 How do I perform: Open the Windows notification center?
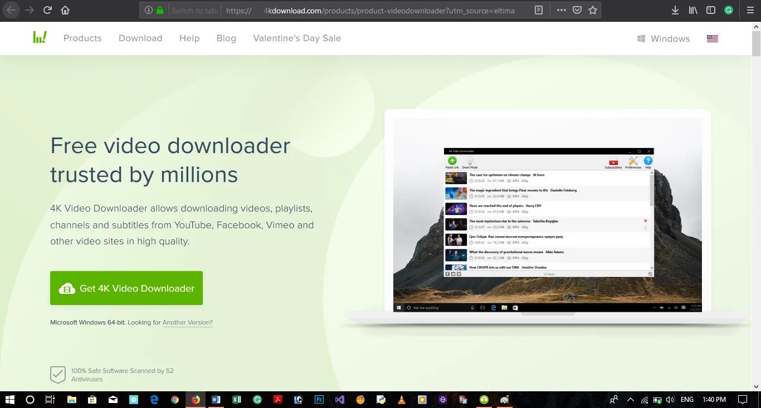coord(743,400)
